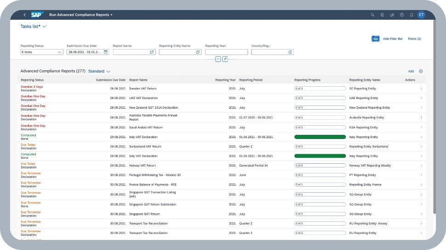The image size is (446, 250).
Task: Click Submission Due Date column header
Action: pyautogui.click(x=111, y=80)
